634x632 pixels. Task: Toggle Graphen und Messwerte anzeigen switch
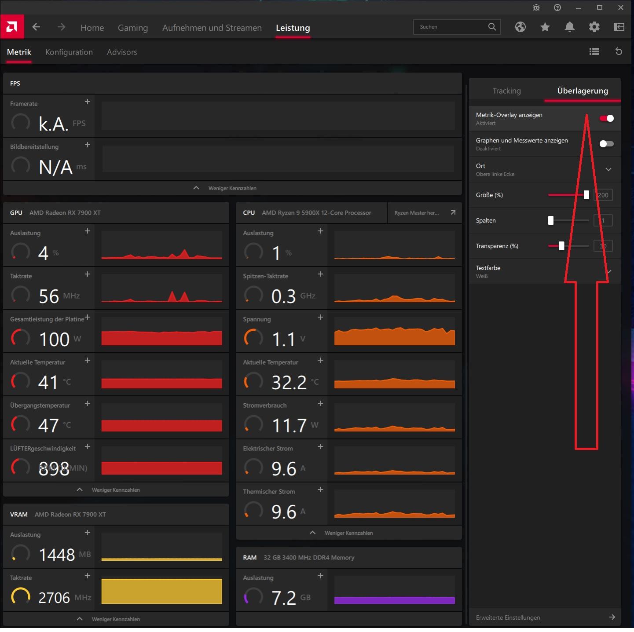(x=606, y=144)
